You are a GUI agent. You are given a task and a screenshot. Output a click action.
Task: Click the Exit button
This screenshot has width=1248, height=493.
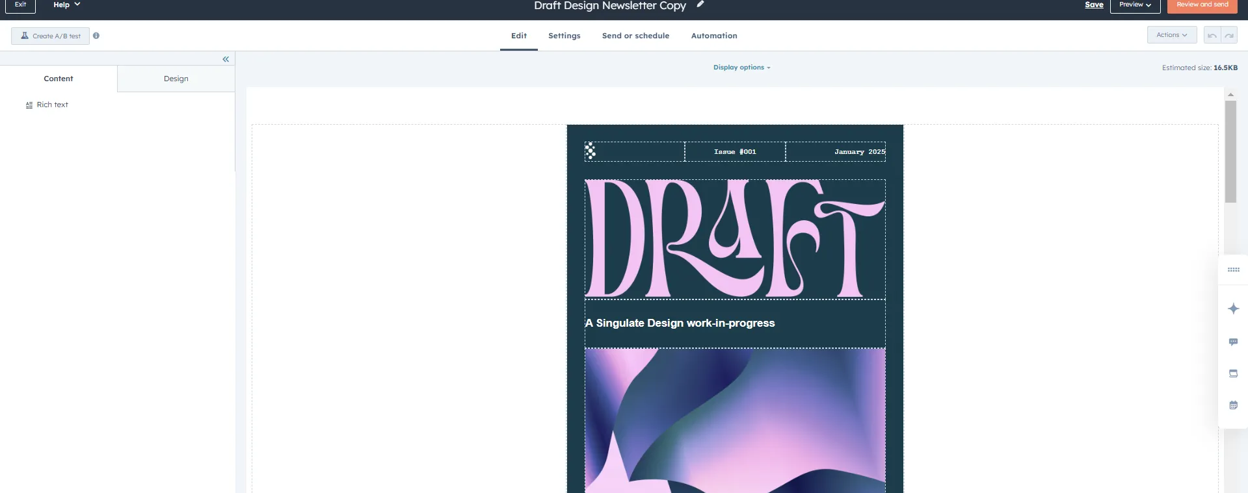pos(21,5)
